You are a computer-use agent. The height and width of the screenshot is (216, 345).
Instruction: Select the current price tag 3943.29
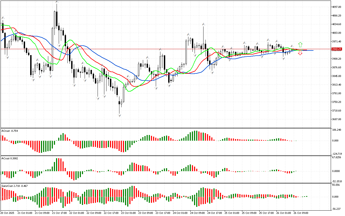coord(337,49)
